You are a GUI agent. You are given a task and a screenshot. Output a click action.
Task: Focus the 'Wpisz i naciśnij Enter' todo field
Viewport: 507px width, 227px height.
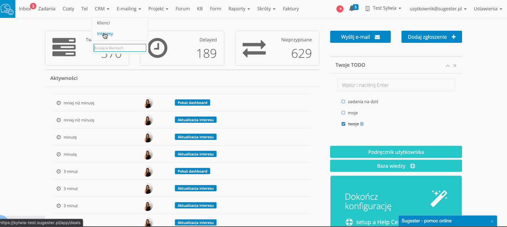396,85
